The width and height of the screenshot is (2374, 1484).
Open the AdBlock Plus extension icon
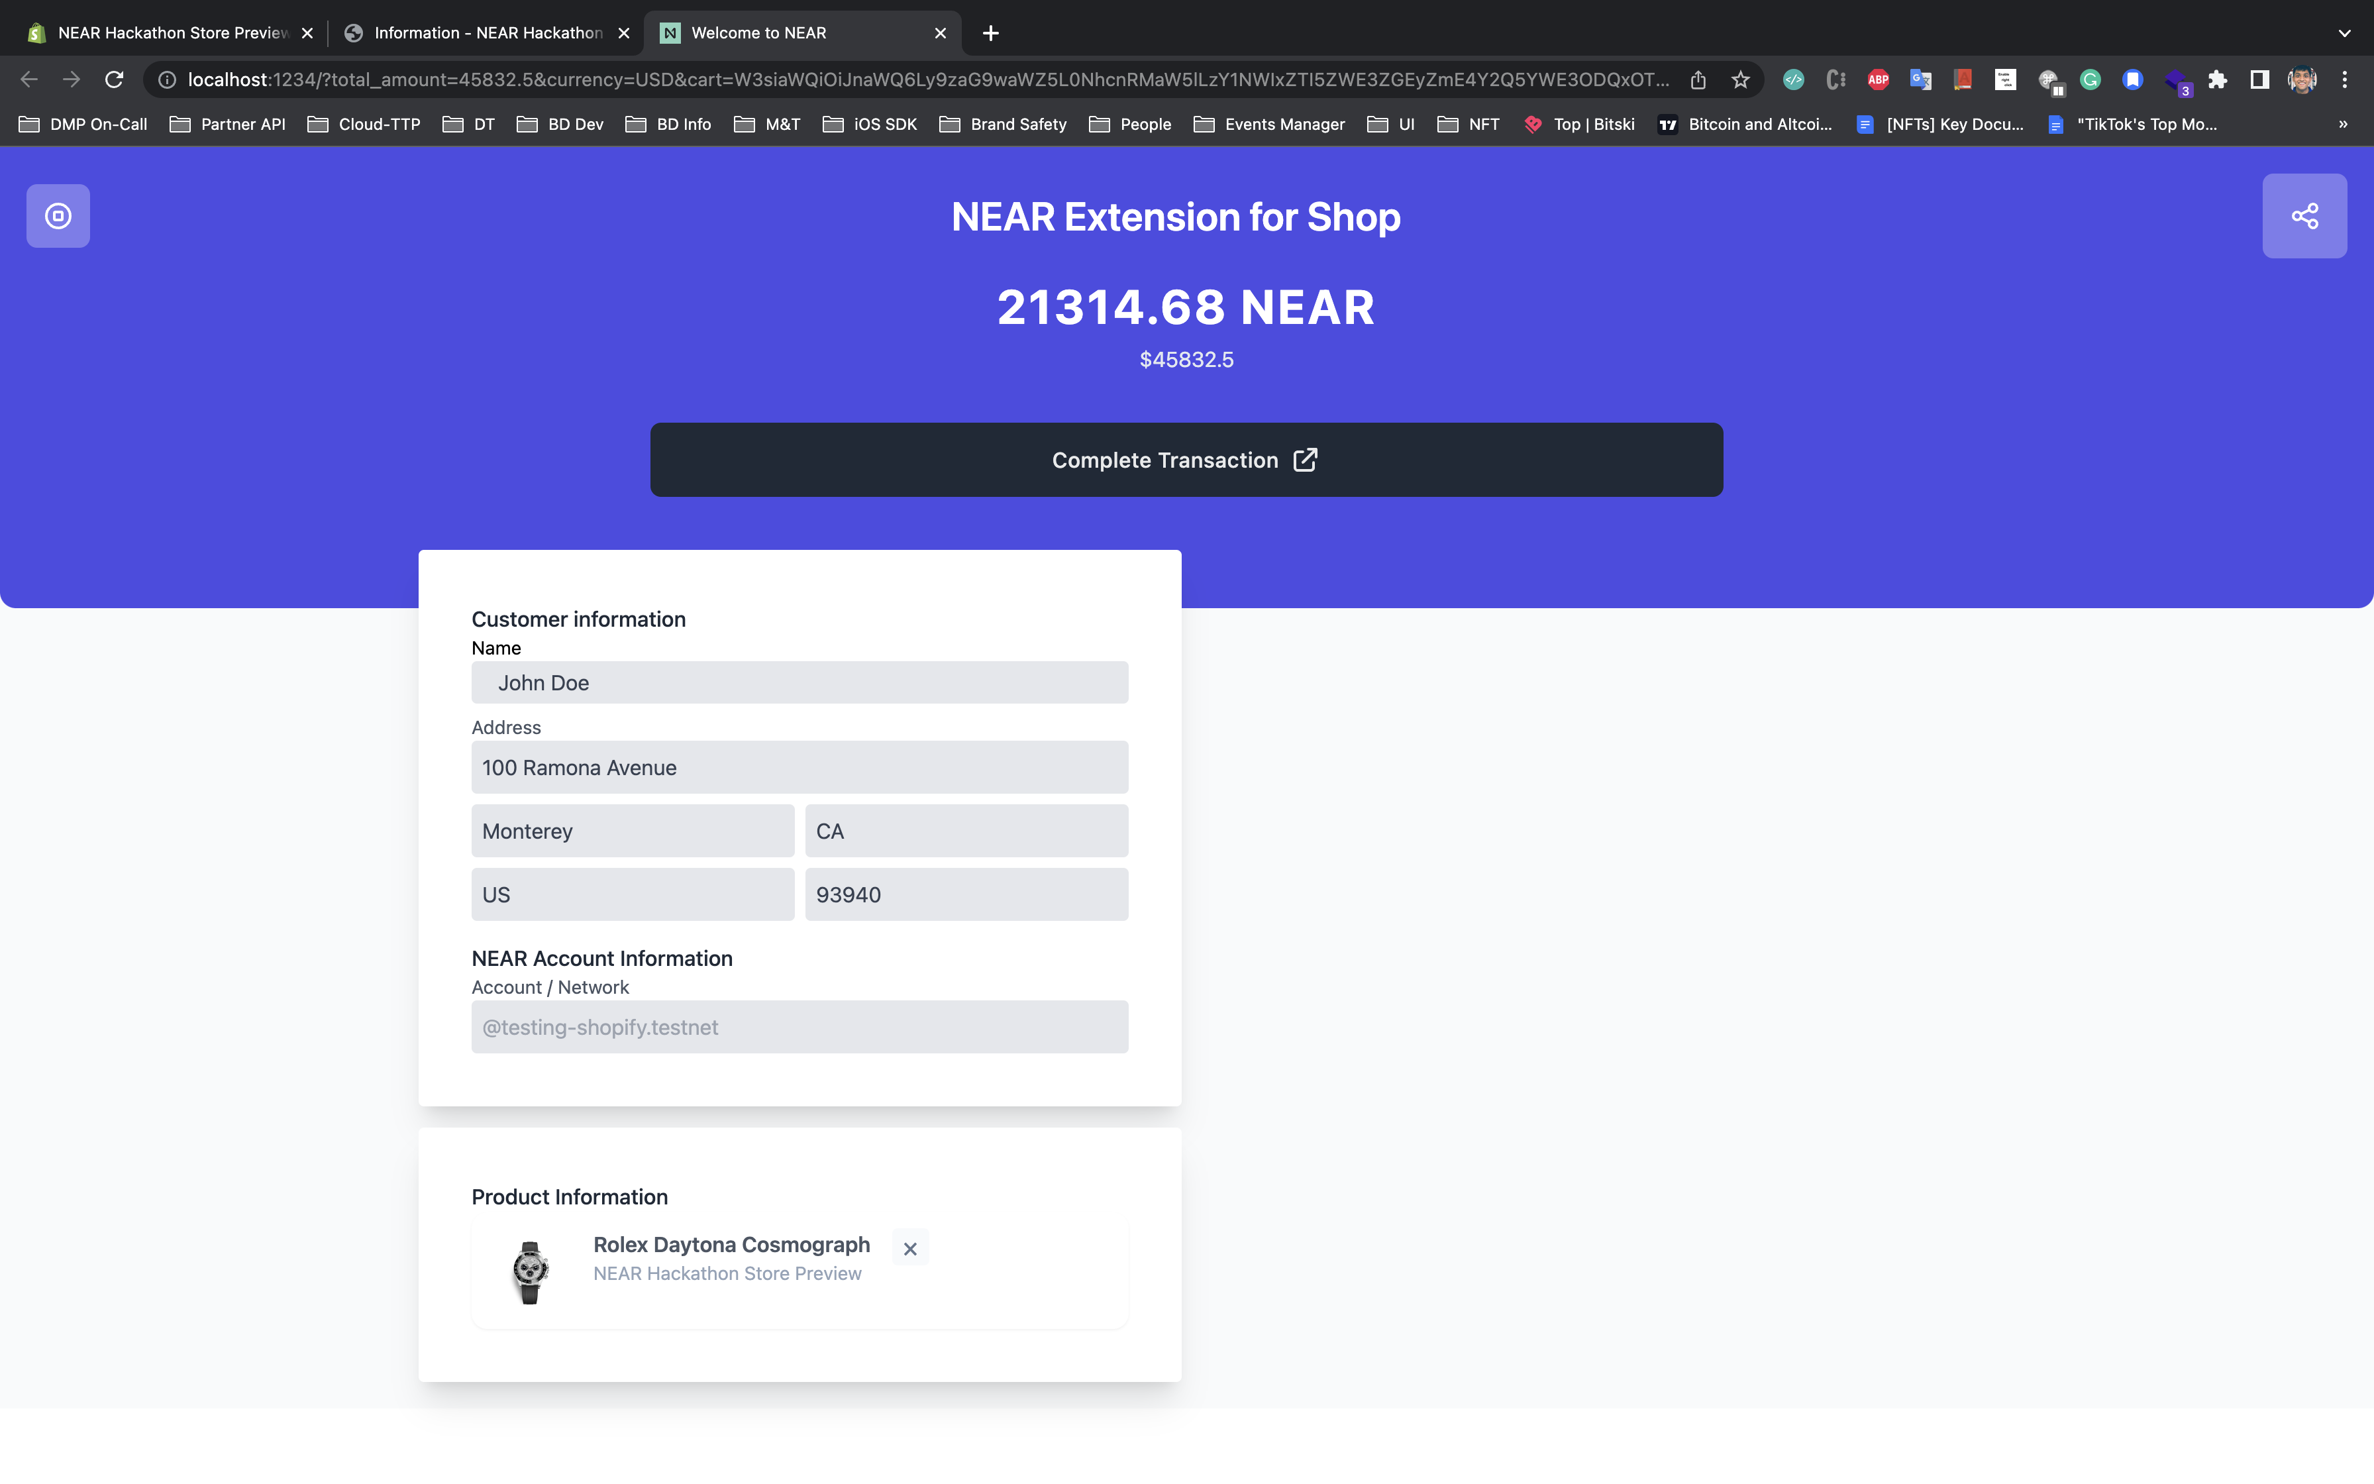coord(1878,79)
